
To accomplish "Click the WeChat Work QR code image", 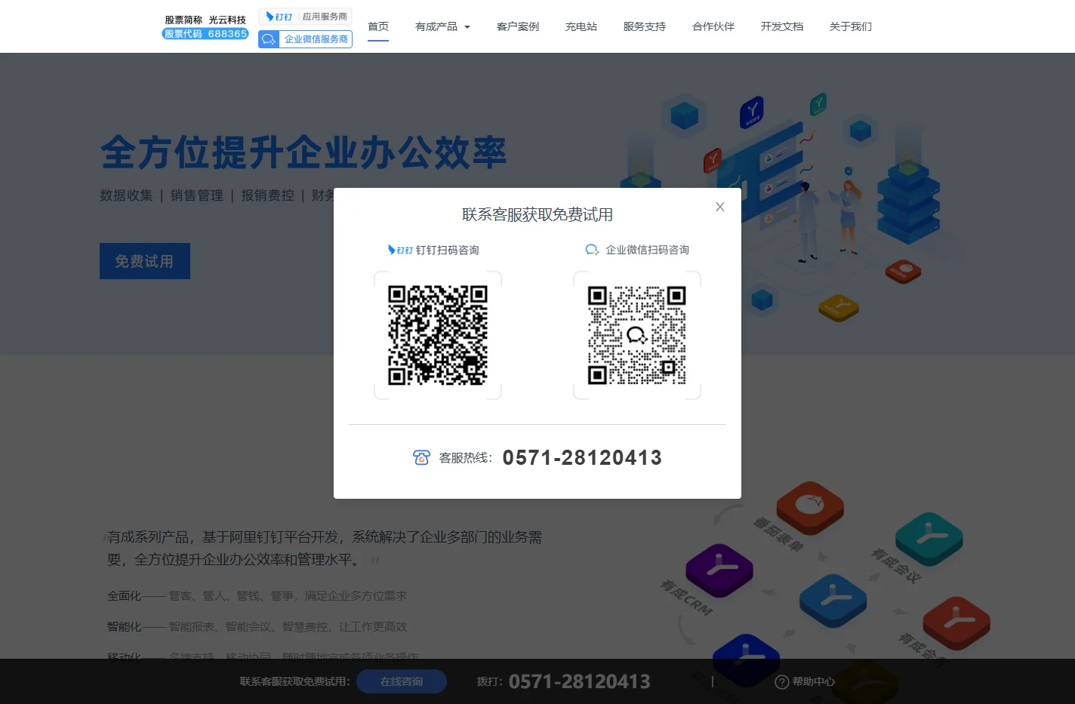I will tap(637, 335).
